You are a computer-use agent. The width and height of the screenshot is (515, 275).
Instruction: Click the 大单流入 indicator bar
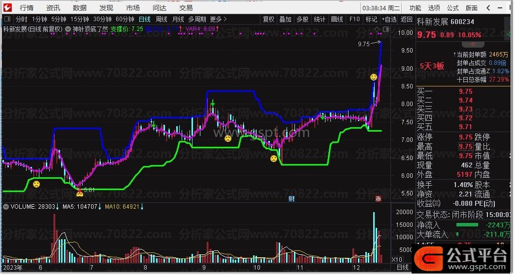[457, 234]
